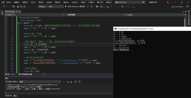191x98 pixels.
Task: Click the search box 搜索 (Ctrl+Q)
Action: pyautogui.click(x=130, y=2)
